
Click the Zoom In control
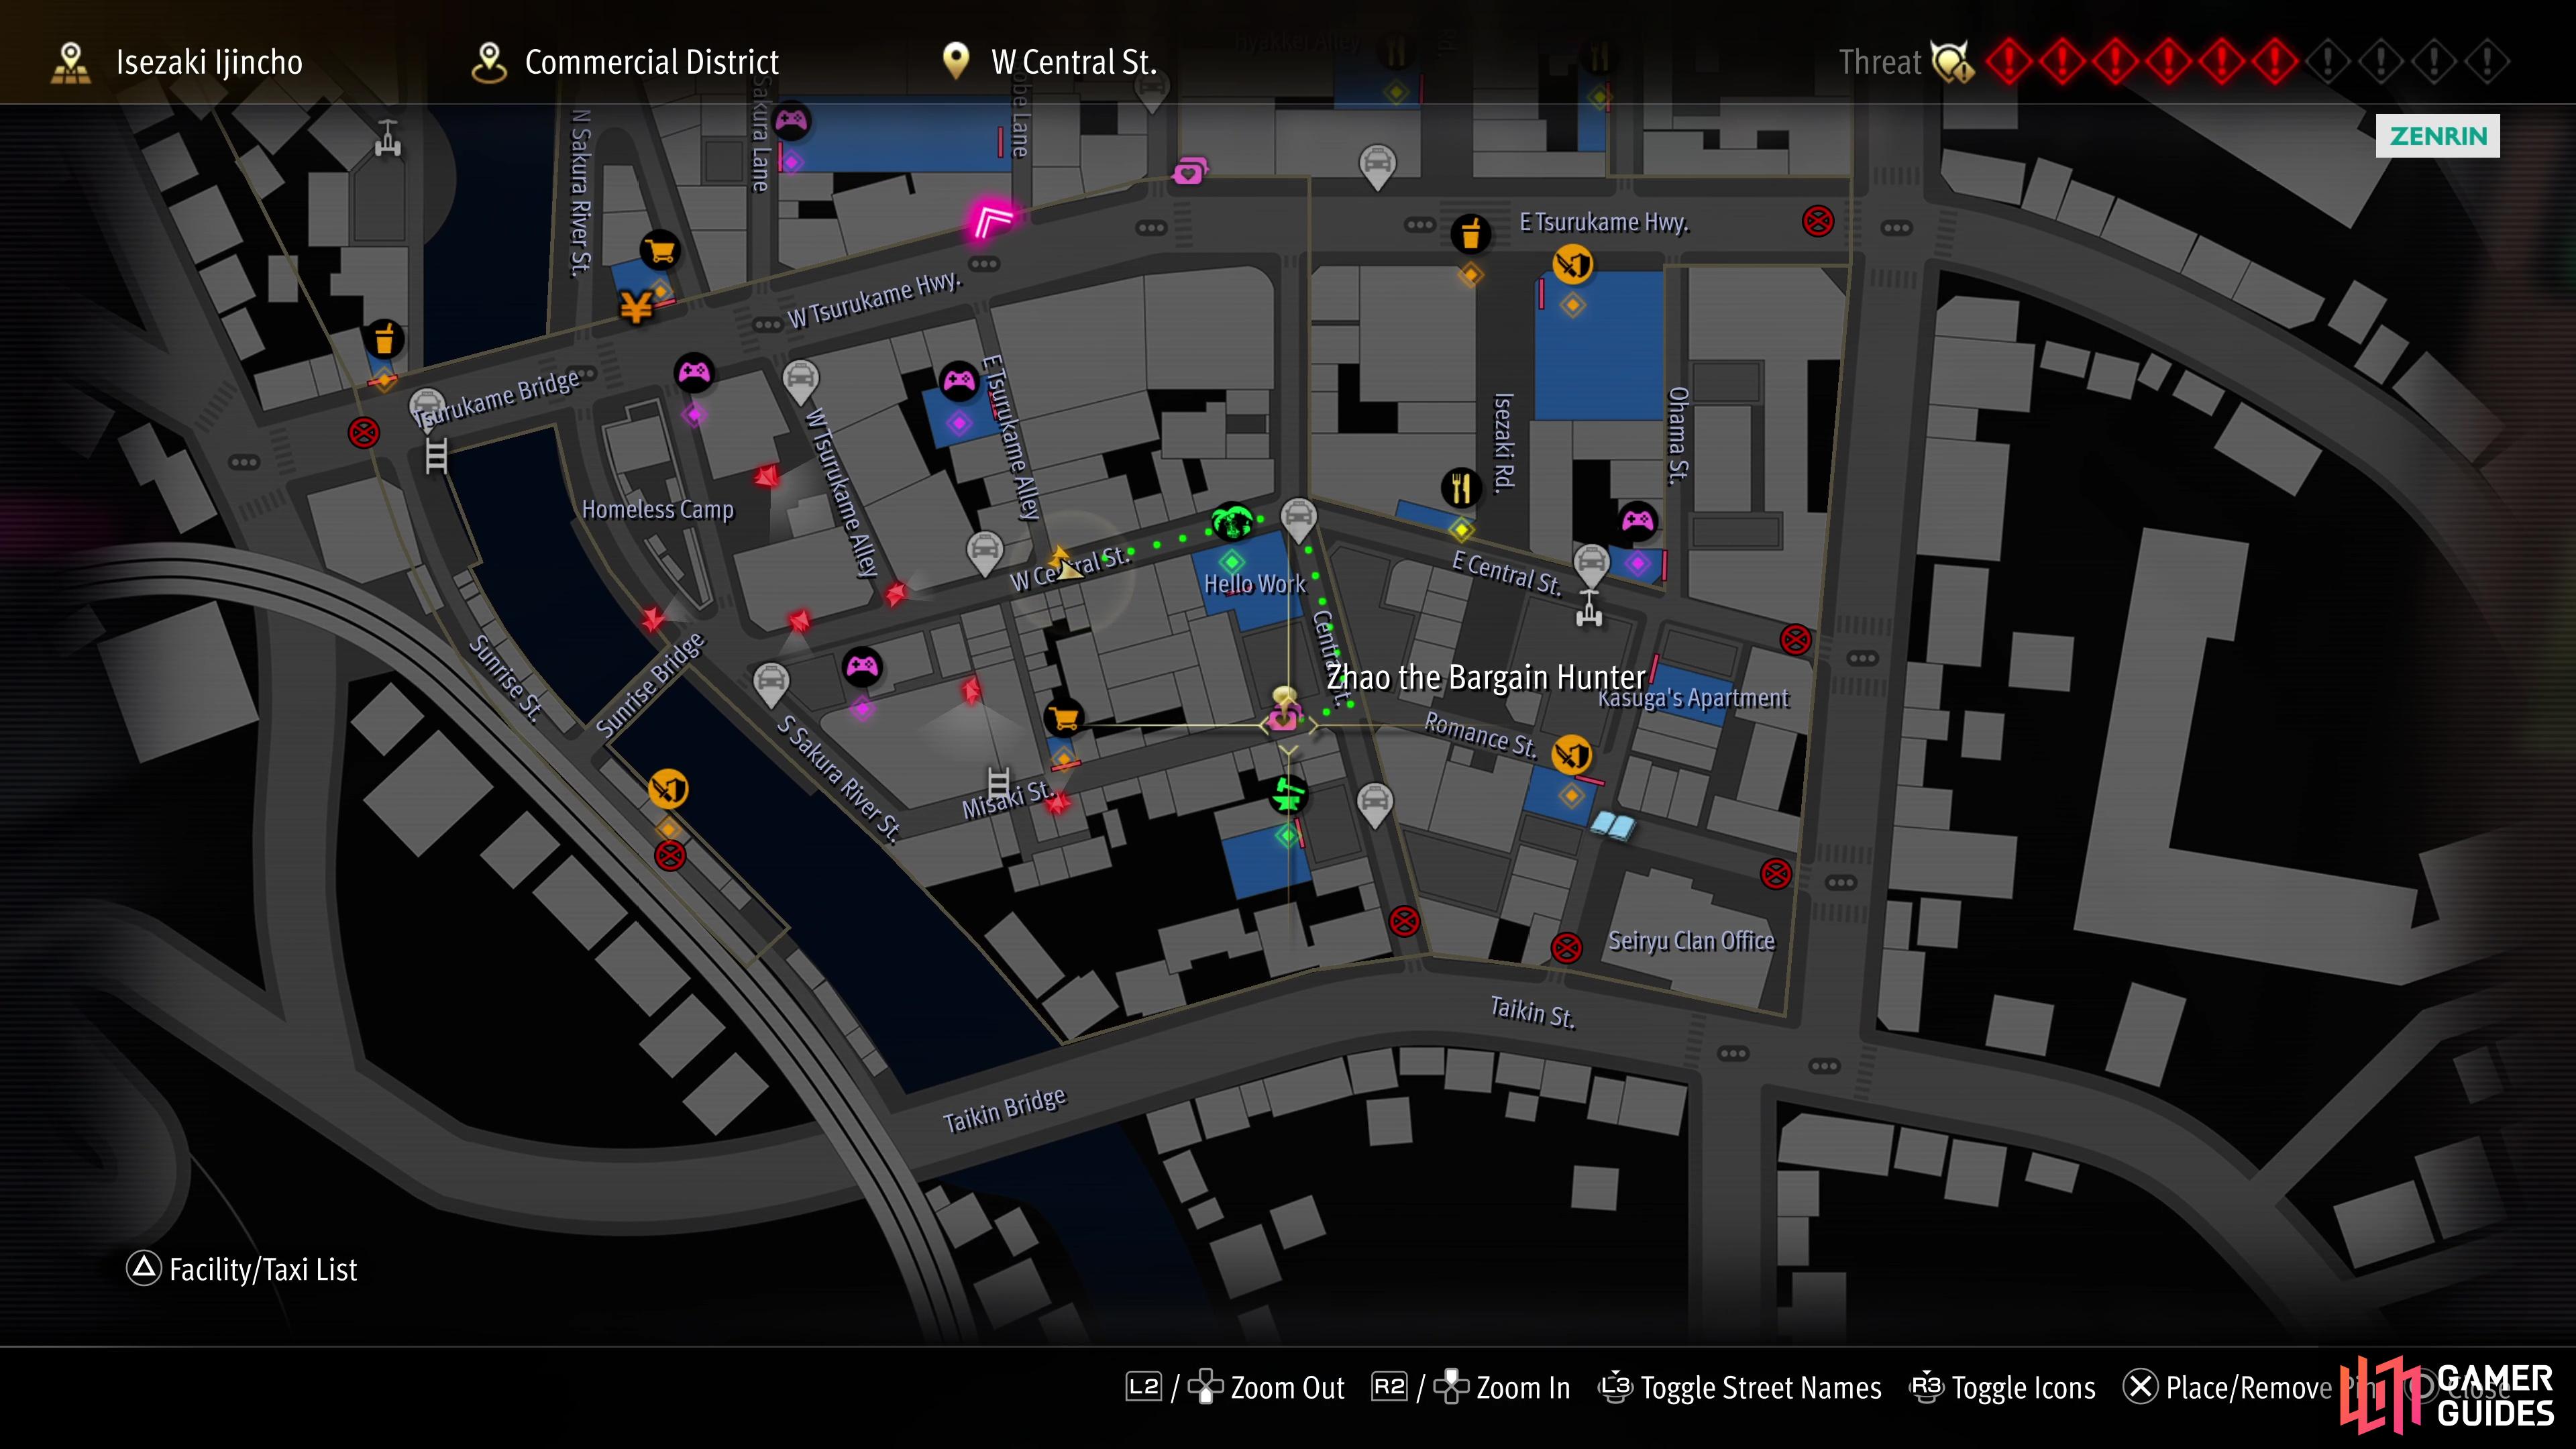pyautogui.click(x=1471, y=1388)
